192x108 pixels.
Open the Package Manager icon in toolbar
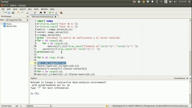pos(61,13)
